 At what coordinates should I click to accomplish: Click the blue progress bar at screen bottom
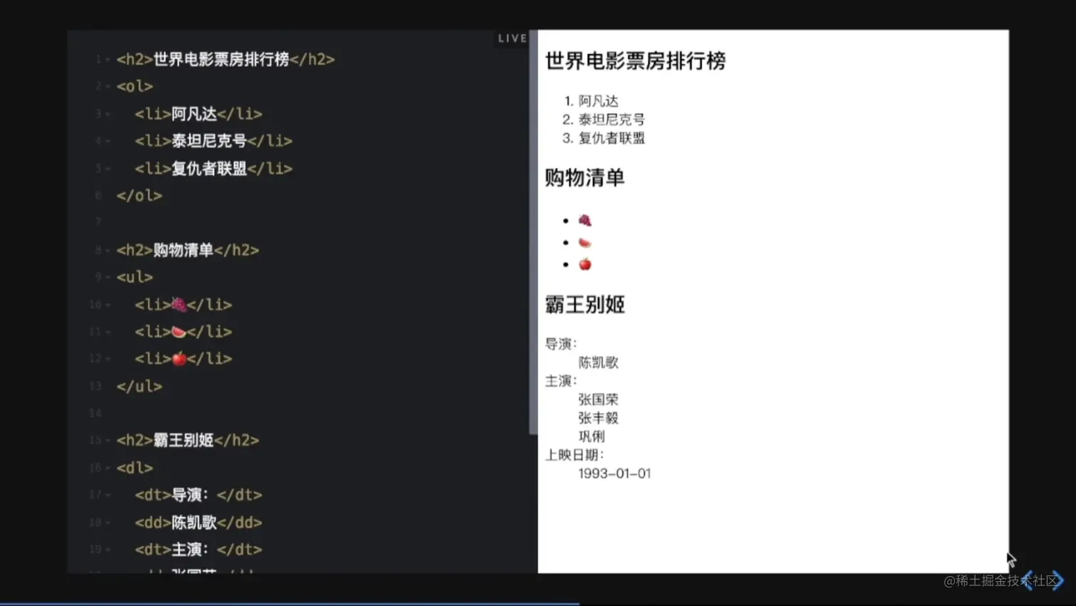click(285, 602)
